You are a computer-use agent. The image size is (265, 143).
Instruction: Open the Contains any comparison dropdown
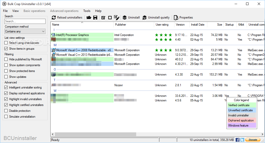pyautogui.click(x=25, y=31)
